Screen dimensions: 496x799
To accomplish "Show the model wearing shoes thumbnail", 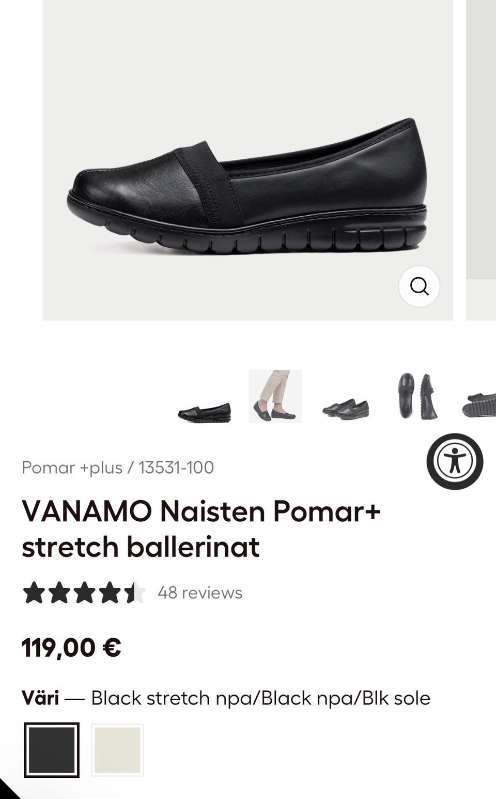I will pyautogui.click(x=275, y=396).
